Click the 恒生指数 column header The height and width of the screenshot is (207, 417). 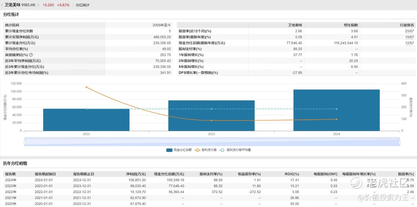pyautogui.click(x=351, y=25)
